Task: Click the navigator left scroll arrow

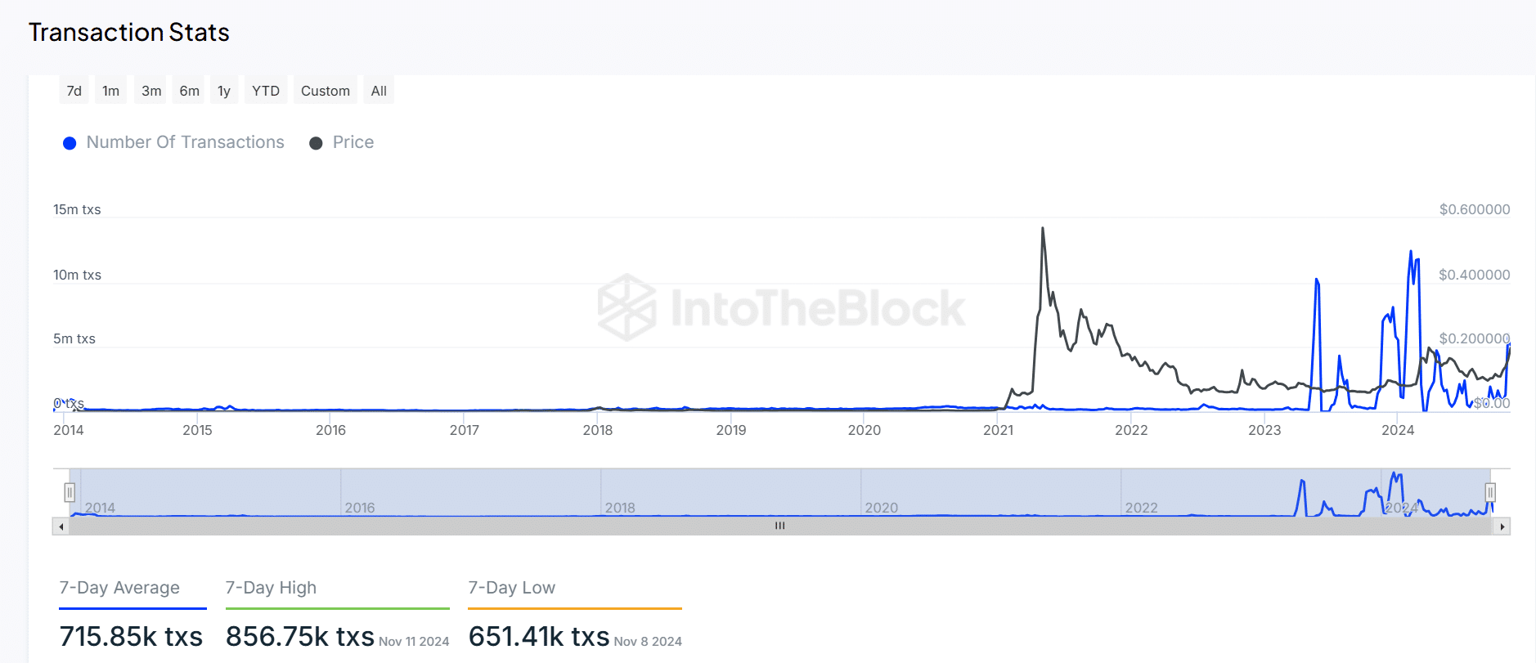Action: [61, 526]
